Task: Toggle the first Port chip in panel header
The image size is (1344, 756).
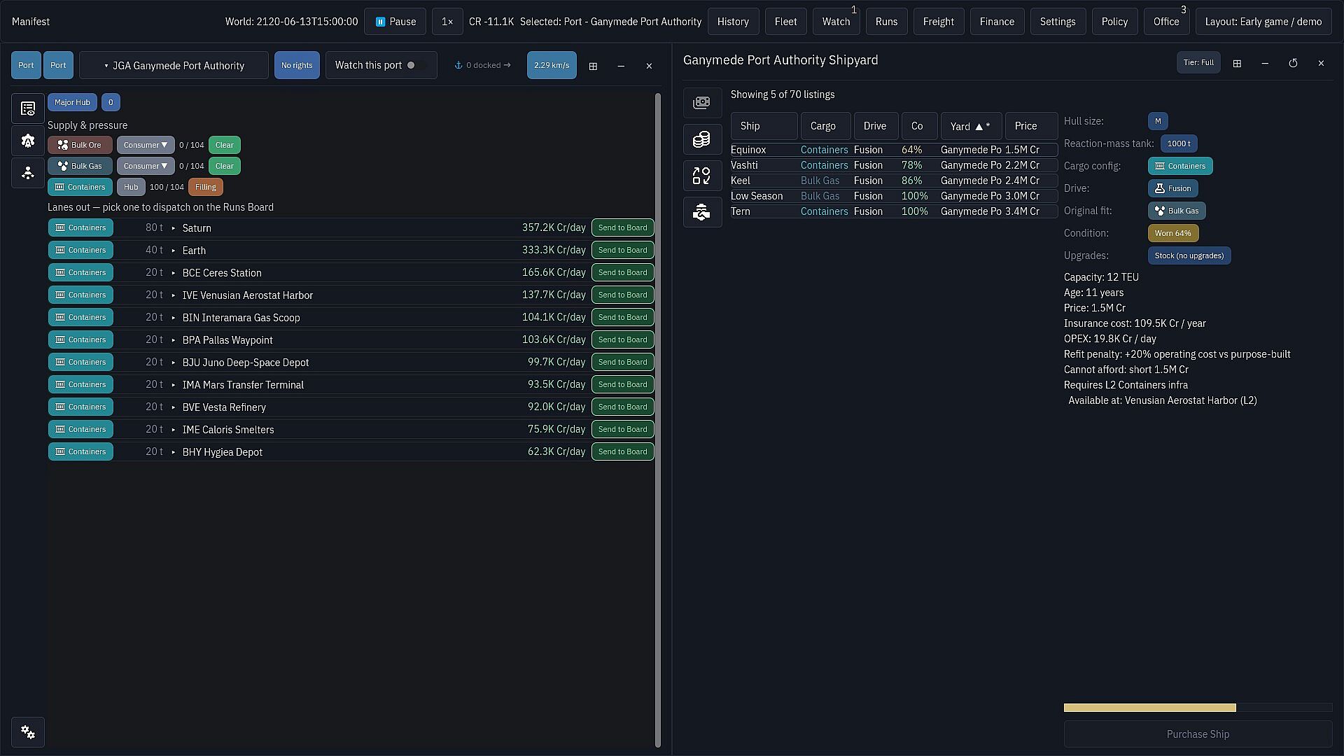Action: pyautogui.click(x=26, y=65)
